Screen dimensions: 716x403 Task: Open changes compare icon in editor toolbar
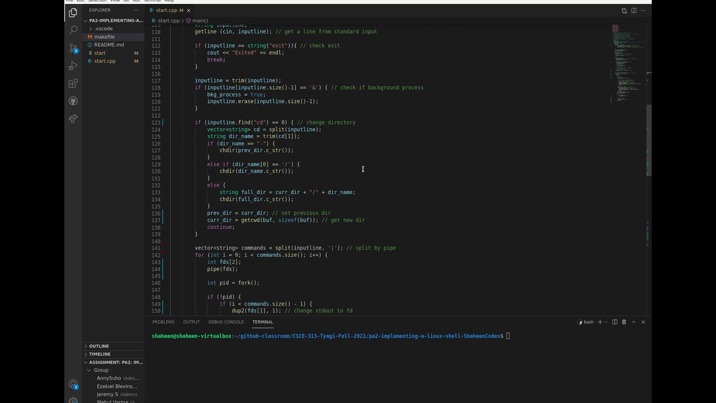624,10
